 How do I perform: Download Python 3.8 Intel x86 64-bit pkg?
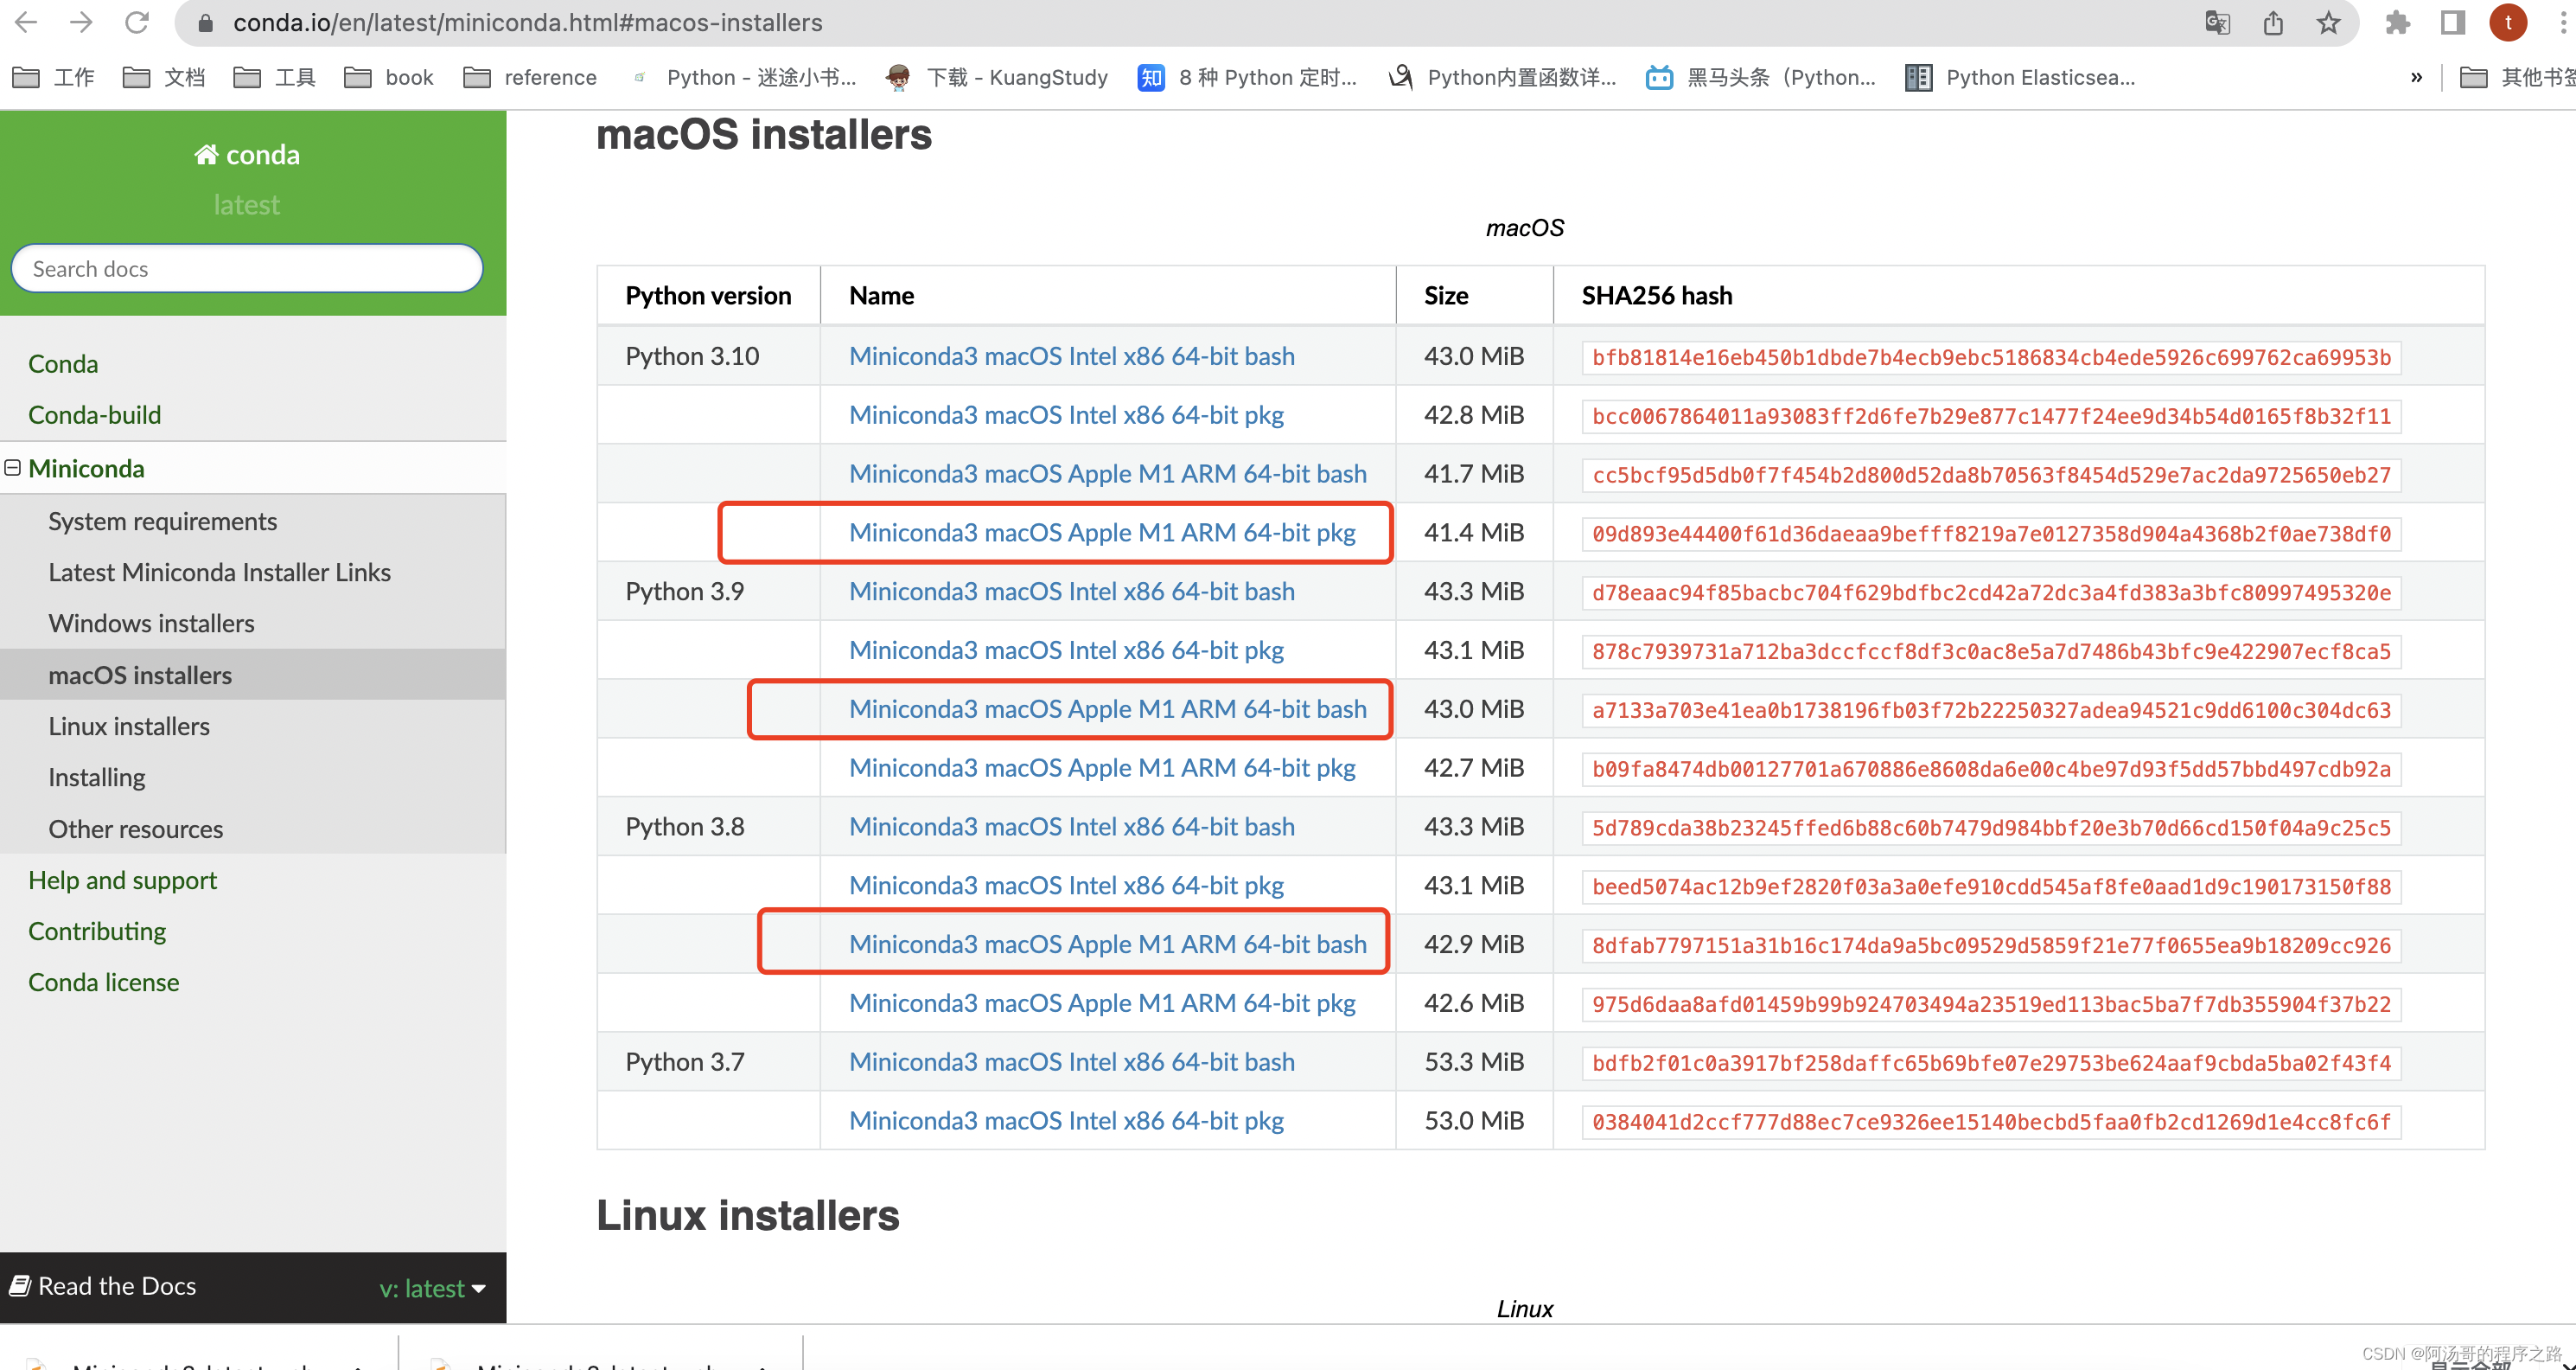click(1066, 885)
